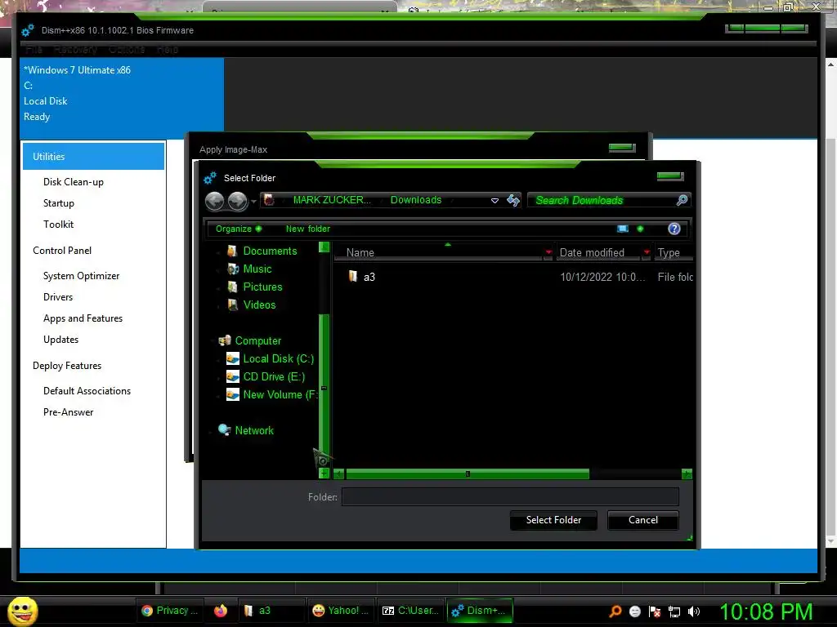Open the Organize menu
The width and height of the screenshot is (837, 627).
click(238, 229)
